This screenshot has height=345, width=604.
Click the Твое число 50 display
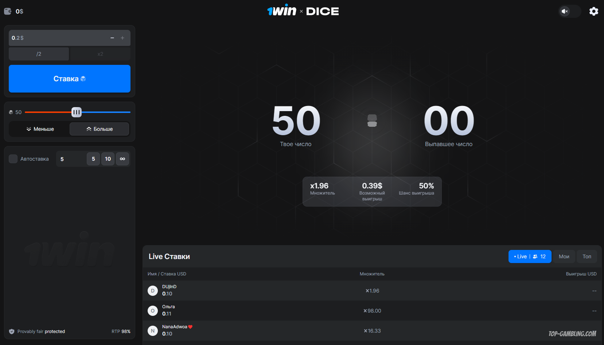click(296, 121)
